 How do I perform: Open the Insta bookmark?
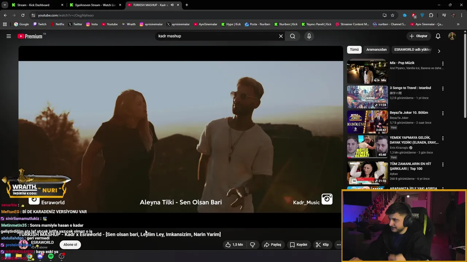tap(92, 24)
